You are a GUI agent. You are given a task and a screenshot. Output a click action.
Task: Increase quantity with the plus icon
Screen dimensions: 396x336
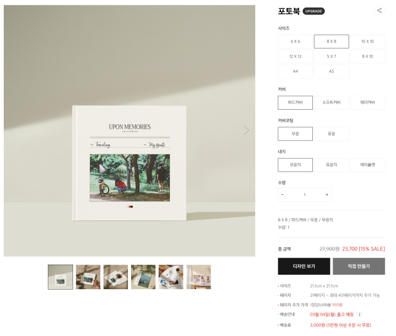pyautogui.click(x=327, y=194)
